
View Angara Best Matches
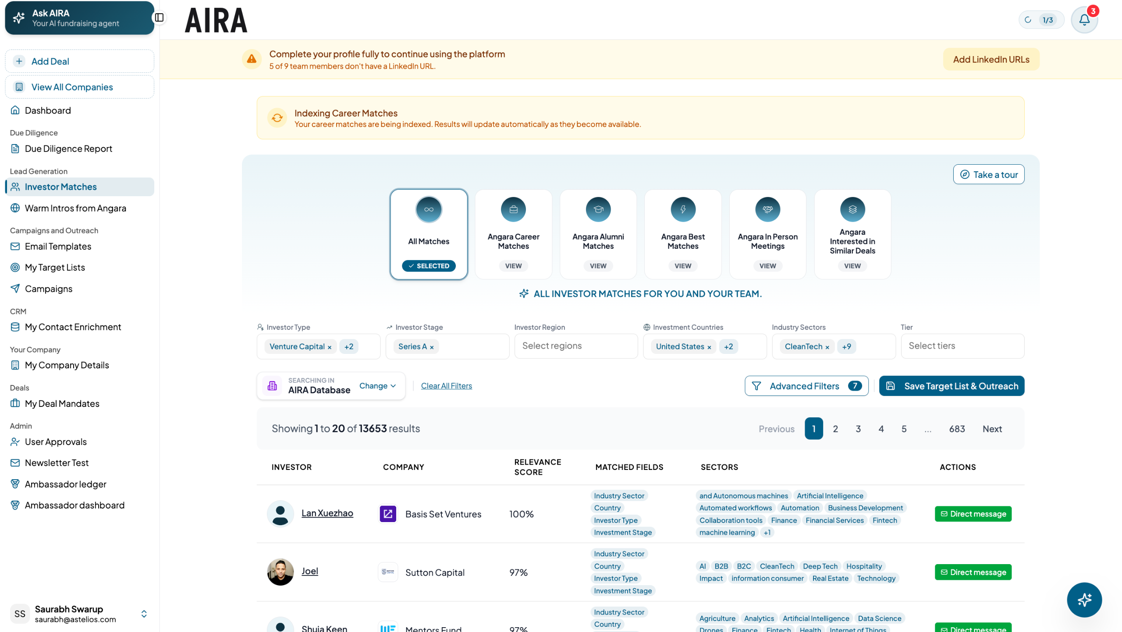point(683,266)
